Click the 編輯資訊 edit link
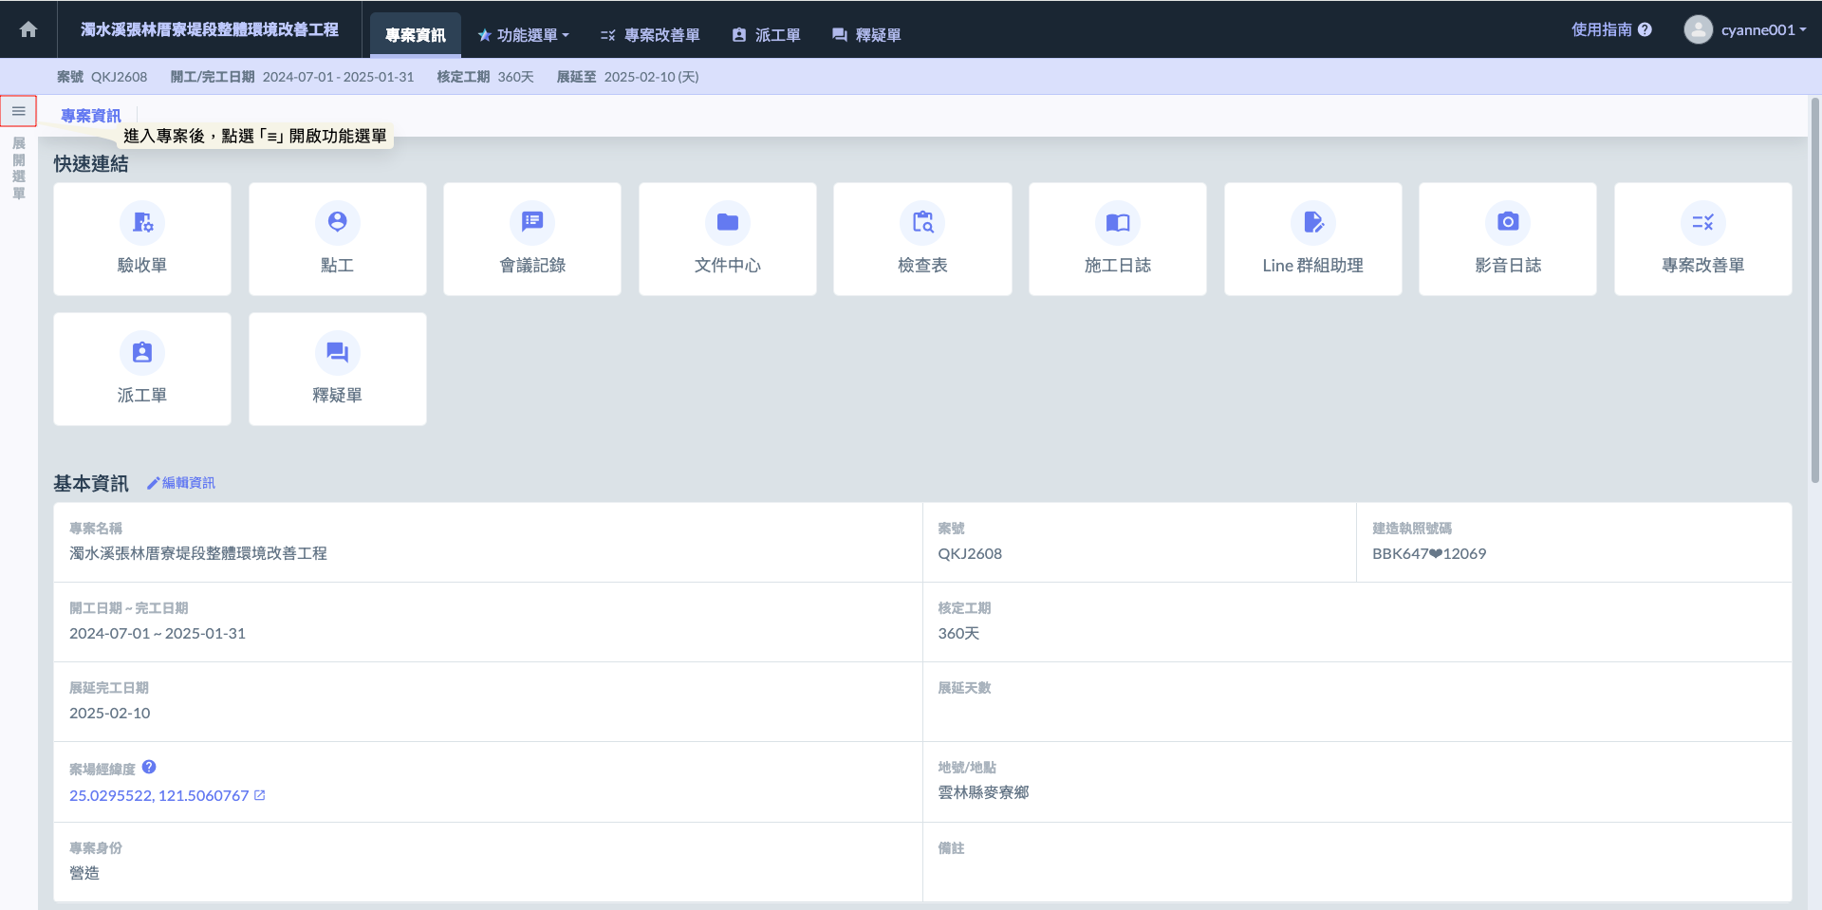 (181, 483)
